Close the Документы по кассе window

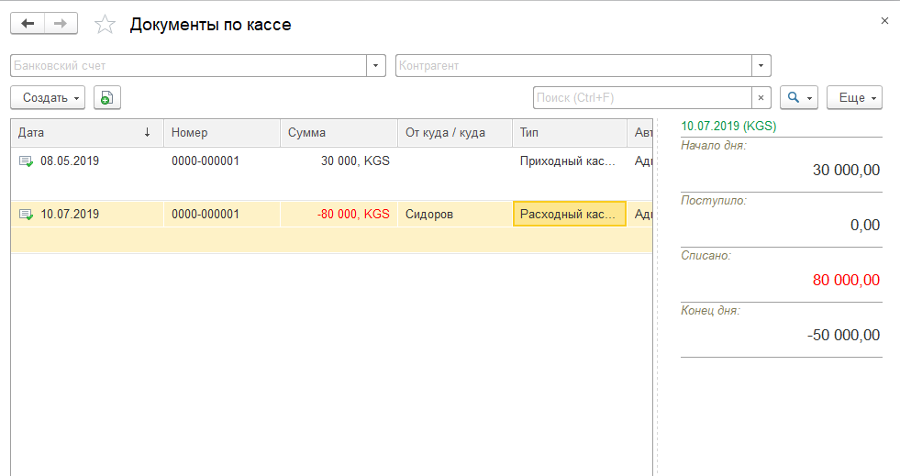pyautogui.click(x=884, y=20)
